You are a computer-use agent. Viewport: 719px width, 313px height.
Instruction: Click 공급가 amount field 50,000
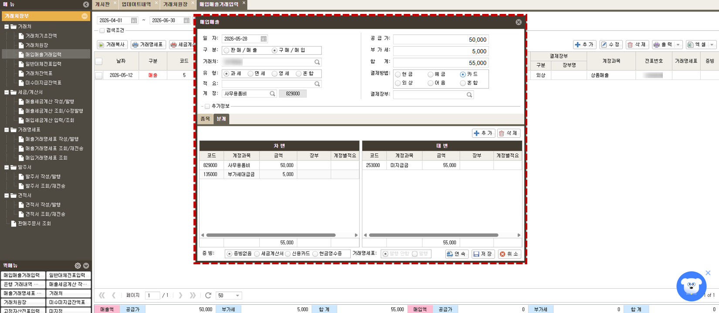[x=441, y=40]
